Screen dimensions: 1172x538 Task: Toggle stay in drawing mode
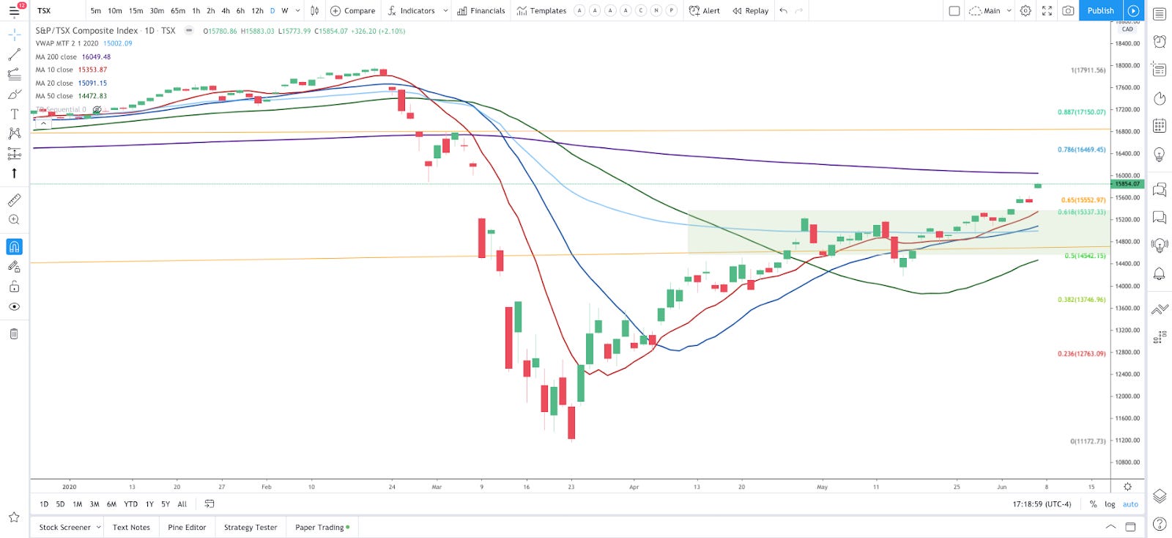click(x=14, y=267)
